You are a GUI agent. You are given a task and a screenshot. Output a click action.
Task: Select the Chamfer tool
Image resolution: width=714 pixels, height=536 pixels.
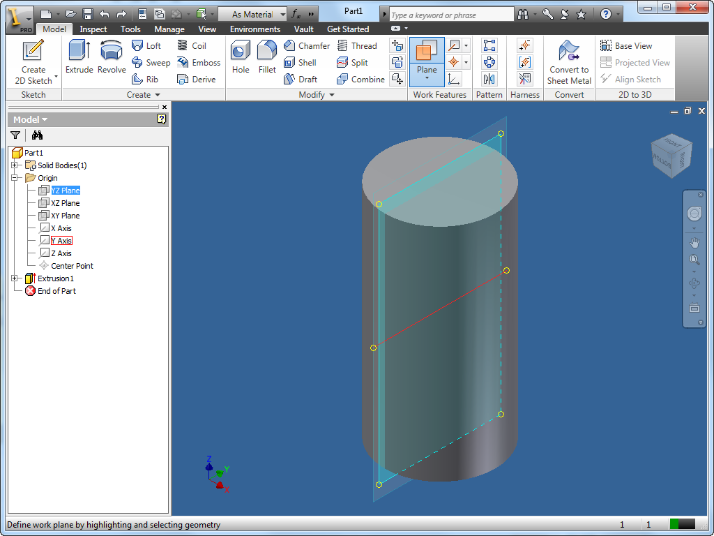tap(307, 45)
